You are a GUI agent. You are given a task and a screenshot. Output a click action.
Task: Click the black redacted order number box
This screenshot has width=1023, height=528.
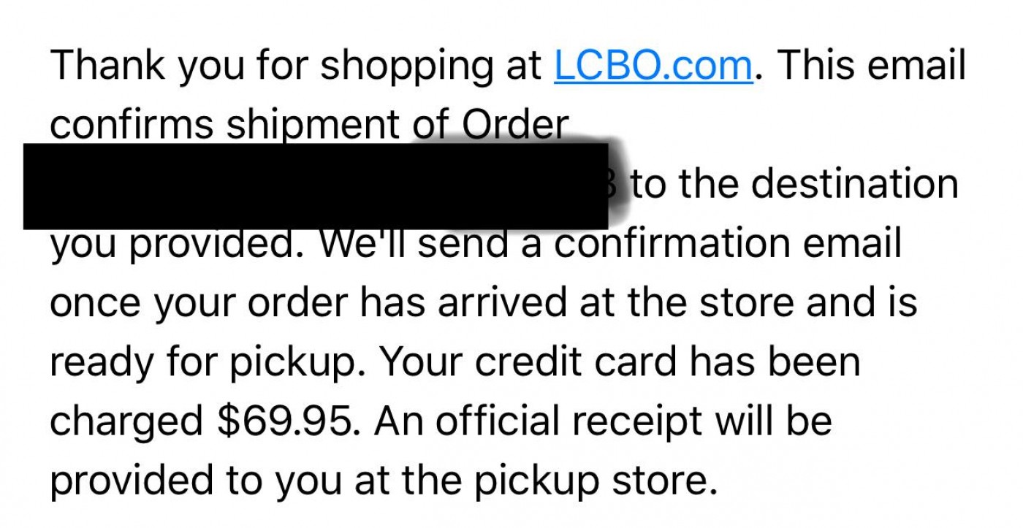316,186
